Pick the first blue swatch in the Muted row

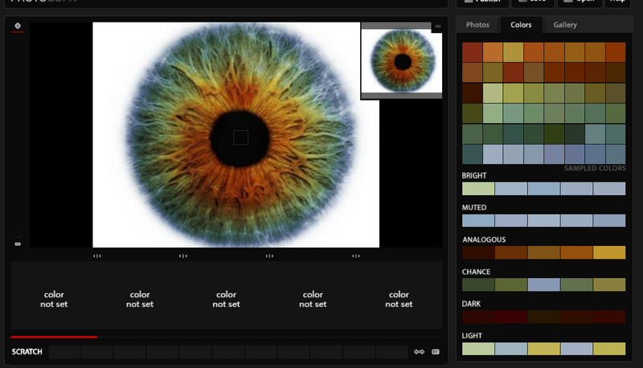pos(478,220)
